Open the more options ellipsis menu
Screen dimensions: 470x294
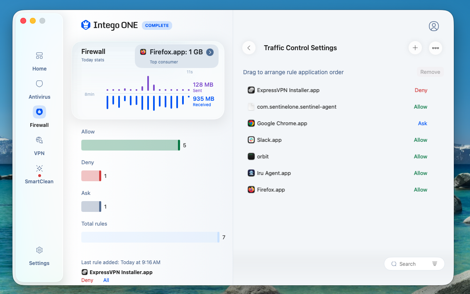[436, 48]
